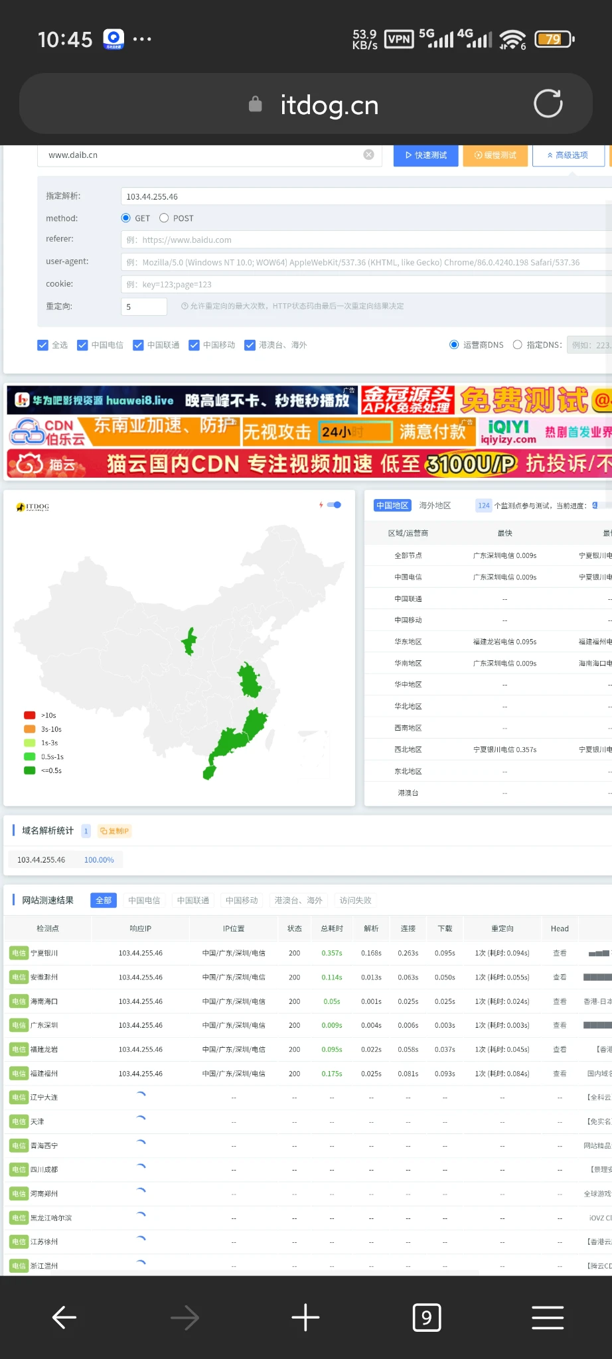Click the 复制IP copy button

[114, 831]
